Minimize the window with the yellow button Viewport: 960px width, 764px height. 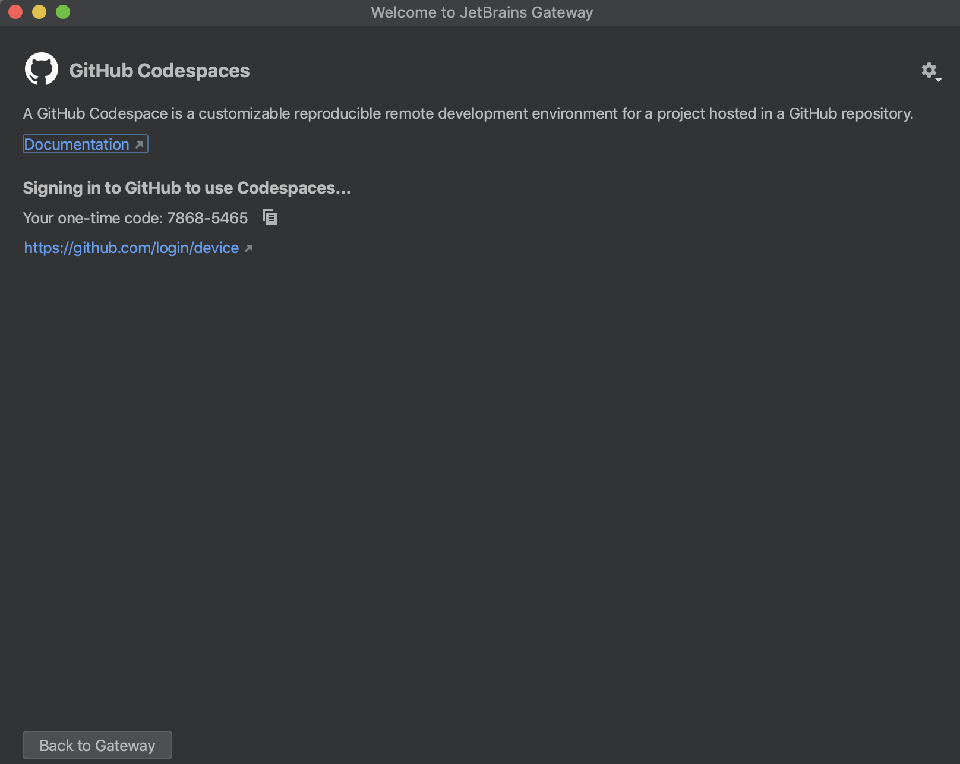point(38,11)
